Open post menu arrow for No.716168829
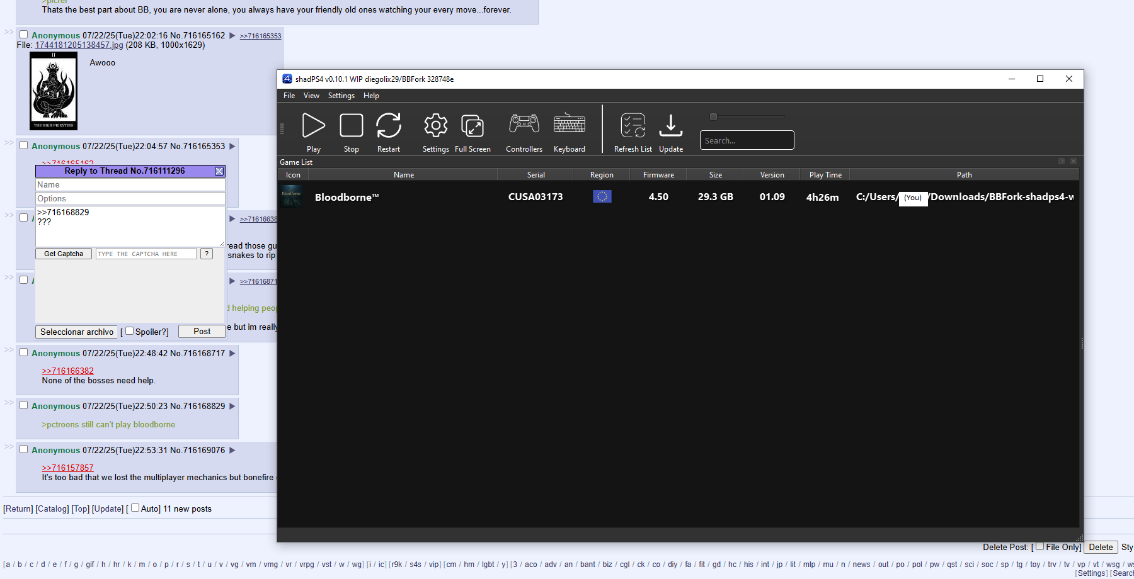 pos(232,407)
